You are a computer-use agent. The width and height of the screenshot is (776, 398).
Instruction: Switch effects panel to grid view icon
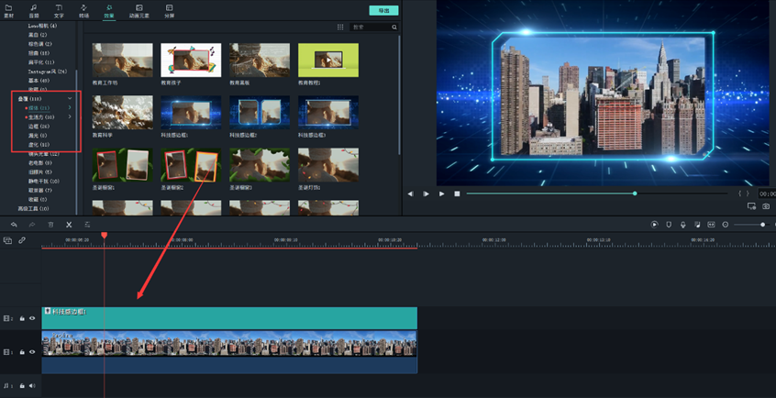pyautogui.click(x=340, y=28)
